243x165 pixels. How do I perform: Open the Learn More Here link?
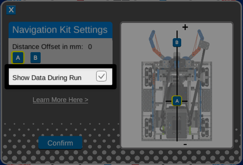tap(61, 100)
